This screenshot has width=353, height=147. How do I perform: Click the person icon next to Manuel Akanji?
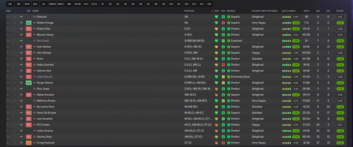tap(34, 35)
